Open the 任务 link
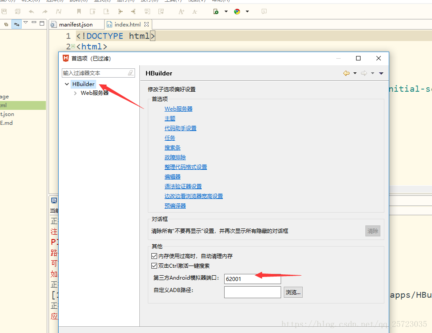Screen dimensions: 432x333 pos(170,138)
